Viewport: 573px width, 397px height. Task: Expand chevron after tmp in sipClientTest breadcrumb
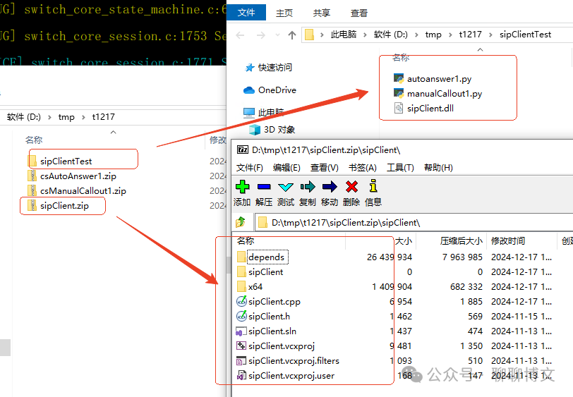(x=450, y=35)
